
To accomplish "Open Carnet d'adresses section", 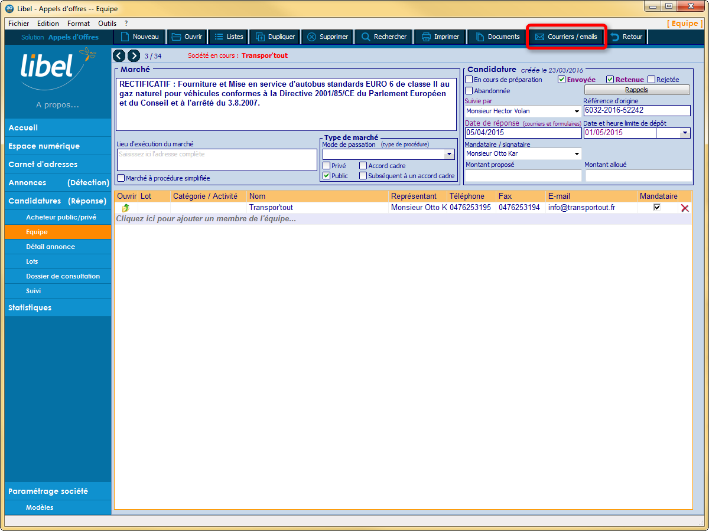I will tap(57, 164).
